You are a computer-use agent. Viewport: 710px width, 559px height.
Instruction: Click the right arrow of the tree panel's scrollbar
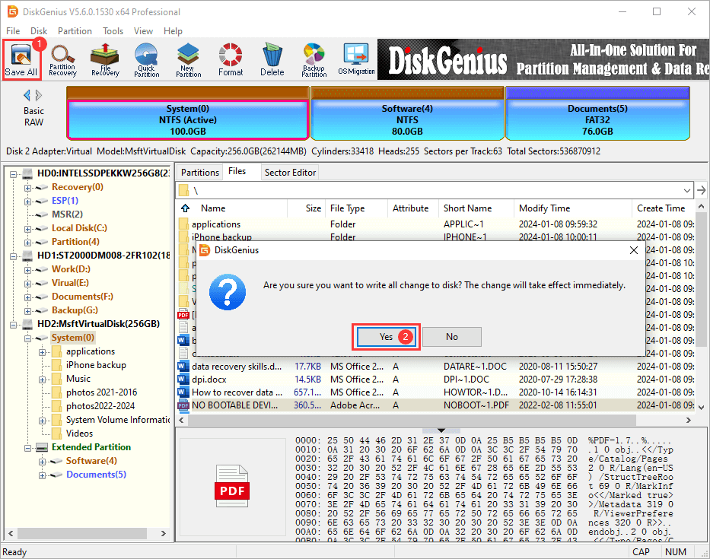click(164, 534)
